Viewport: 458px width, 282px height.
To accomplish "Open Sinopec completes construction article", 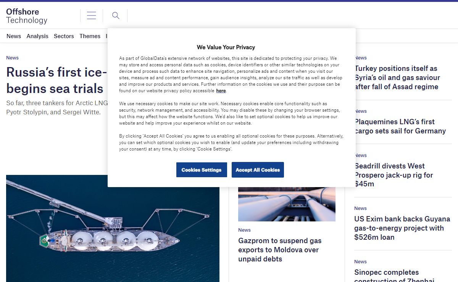I will (x=395, y=276).
